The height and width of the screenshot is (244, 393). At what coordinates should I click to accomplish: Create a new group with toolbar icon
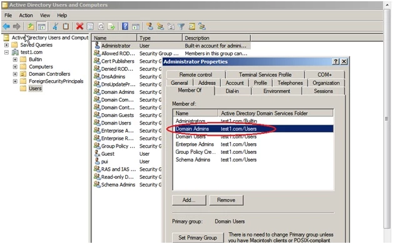160,26
